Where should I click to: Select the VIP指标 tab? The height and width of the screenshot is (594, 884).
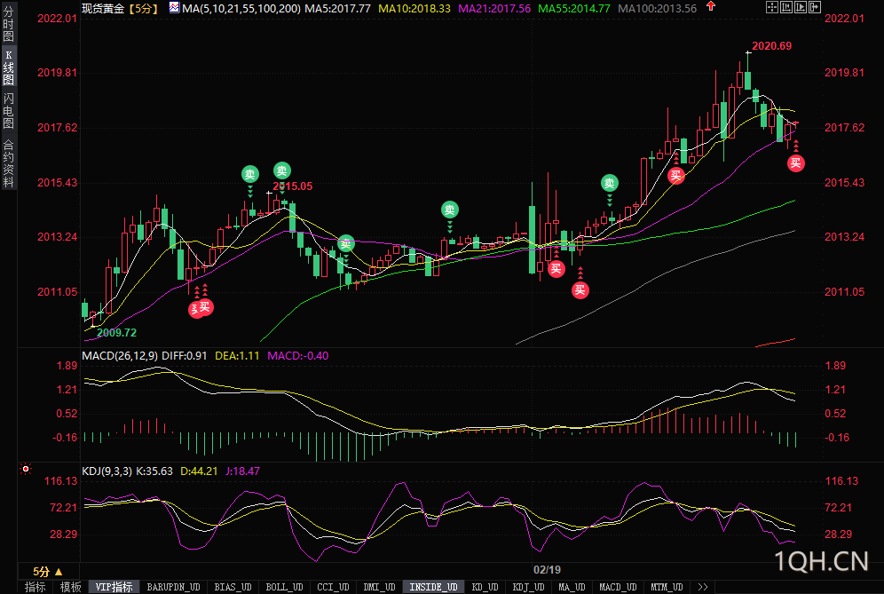pos(114,587)
